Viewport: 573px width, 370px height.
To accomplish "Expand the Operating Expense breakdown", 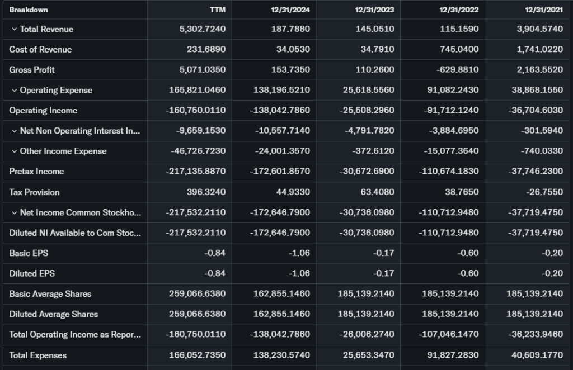I will (x=14, y=90).
